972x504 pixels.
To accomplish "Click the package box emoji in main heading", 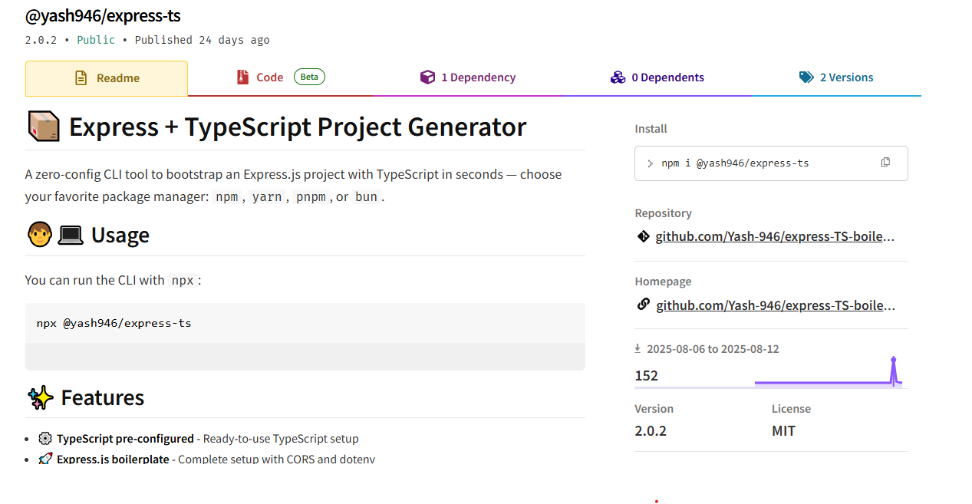I will pos(43,127).
